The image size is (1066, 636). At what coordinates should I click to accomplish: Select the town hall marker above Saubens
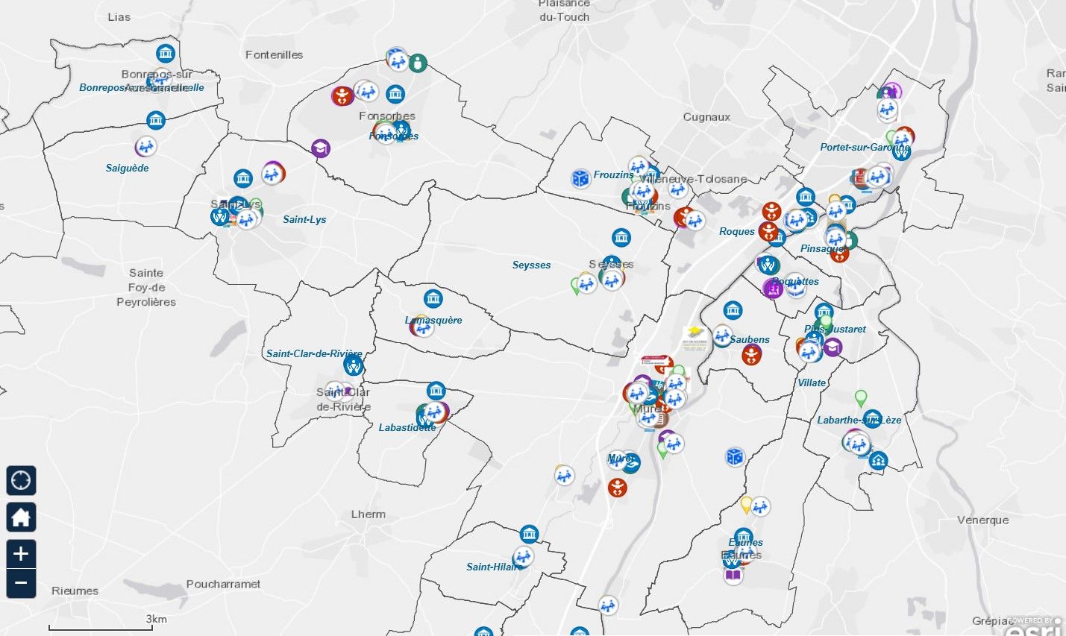click(733, 310)
